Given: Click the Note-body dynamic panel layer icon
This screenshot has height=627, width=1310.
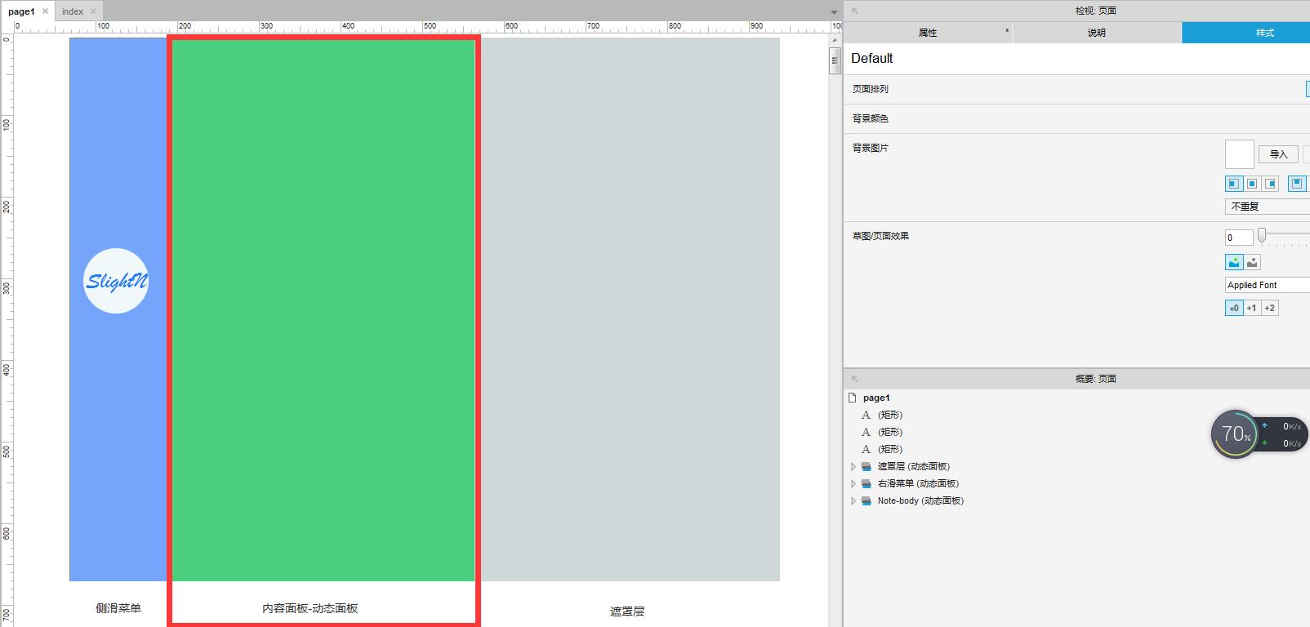Looking at the screenshot, I should click(x=867, y=501).
